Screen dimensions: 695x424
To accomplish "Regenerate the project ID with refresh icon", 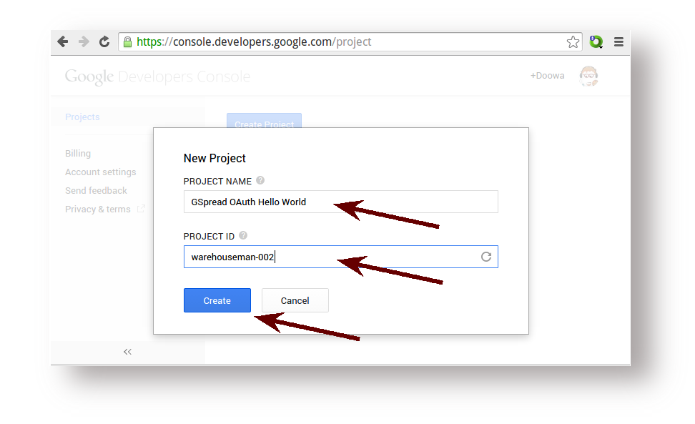I will 486,257.
